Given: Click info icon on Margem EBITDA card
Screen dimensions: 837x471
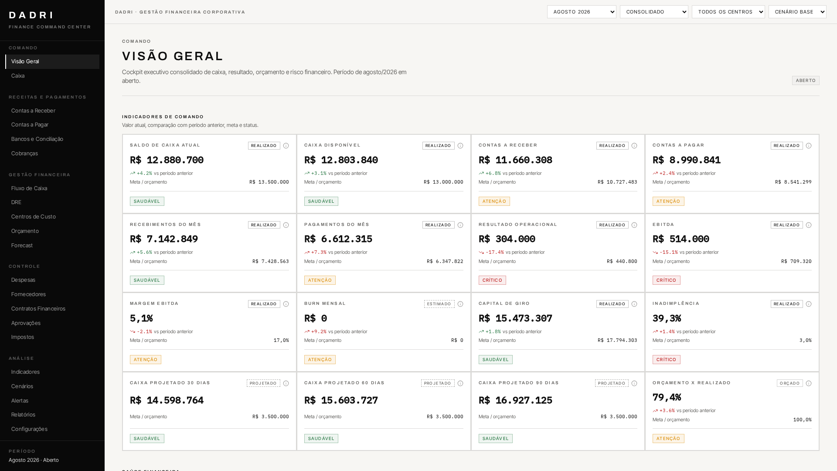Looking at the screenshot, I should [286, 304].
